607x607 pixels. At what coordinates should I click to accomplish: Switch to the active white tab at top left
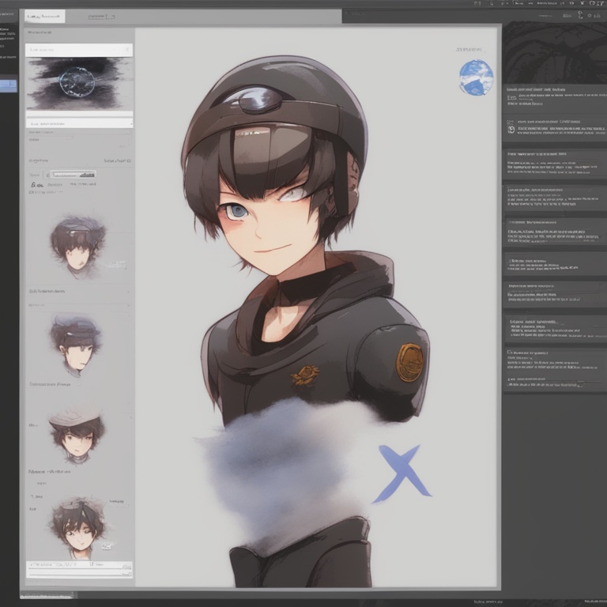click(44, 16)
